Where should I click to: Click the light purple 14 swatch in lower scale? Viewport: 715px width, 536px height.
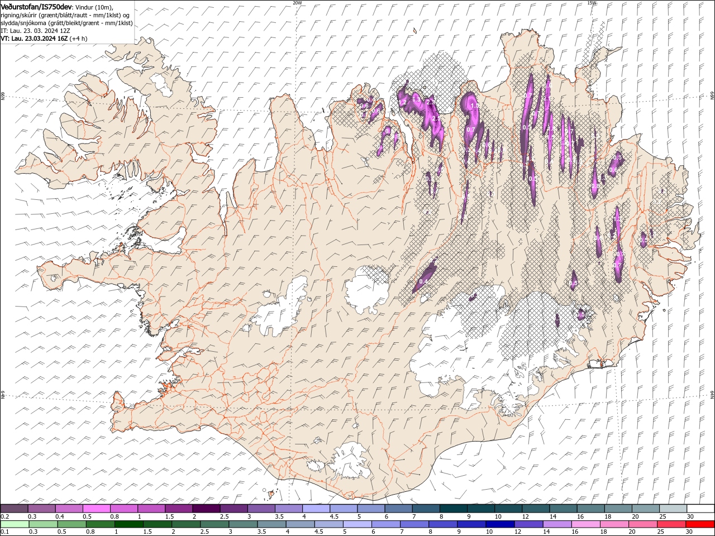[x=557, y=524]
